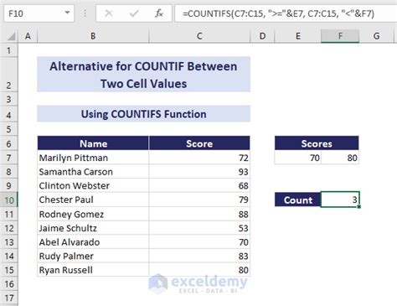This screenshot has height=306, width=397.
Task: Select cell containing Rodney Gomez
Action: 93,214
